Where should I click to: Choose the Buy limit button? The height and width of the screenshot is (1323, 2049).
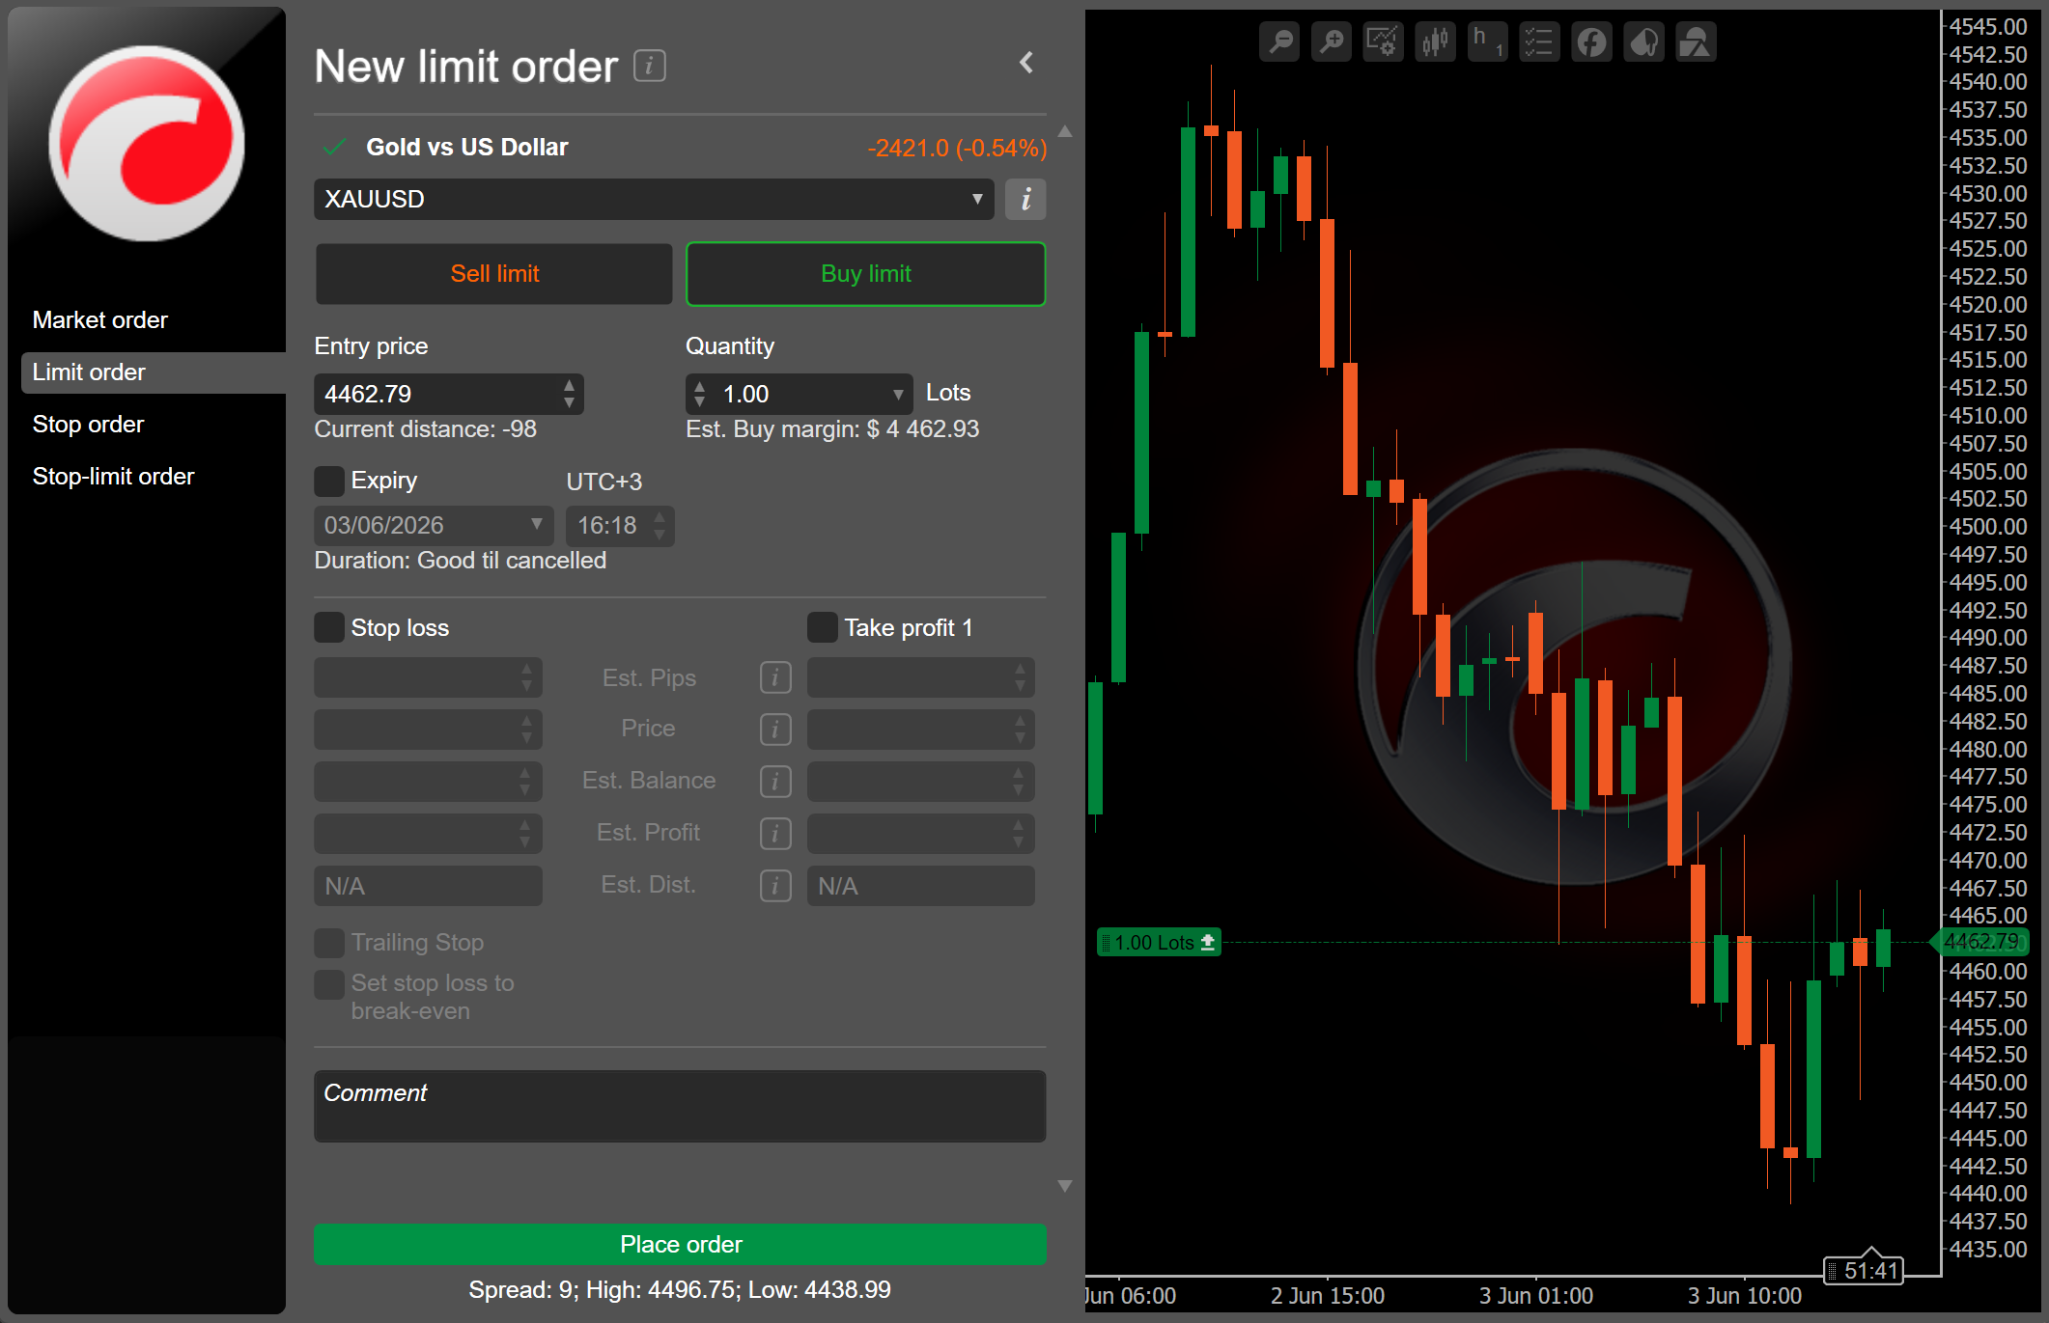(866, 274)
